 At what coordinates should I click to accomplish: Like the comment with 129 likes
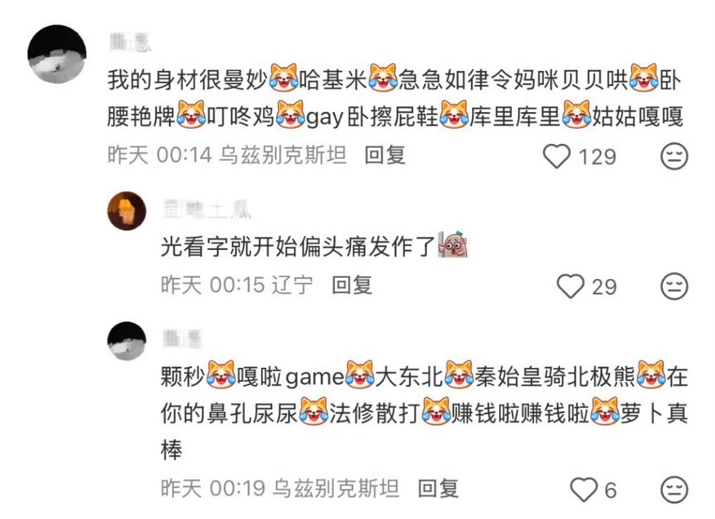557,156
